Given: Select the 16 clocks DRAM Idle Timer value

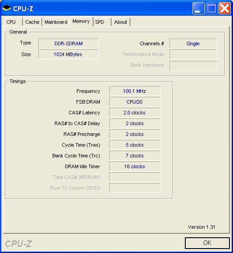Looking at the screenshot, I should click(135, 166).
